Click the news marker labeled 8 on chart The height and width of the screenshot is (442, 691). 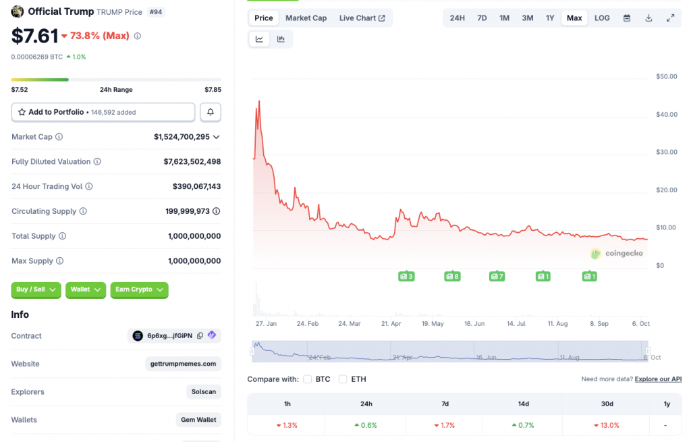coord(452,276)
